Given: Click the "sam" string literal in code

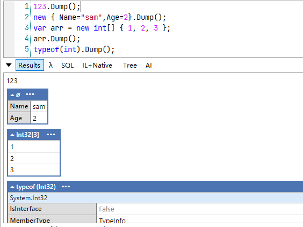Looking at the screenshot, I should click(91, 17).
